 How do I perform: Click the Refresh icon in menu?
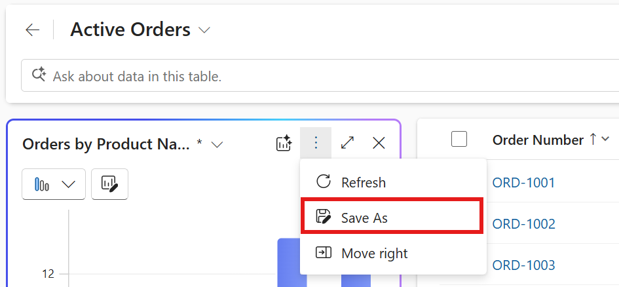tap(323, 182)
